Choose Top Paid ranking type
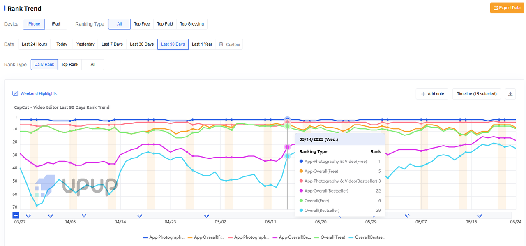 [x=165, y=24]
